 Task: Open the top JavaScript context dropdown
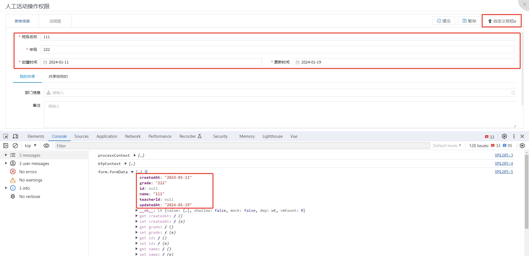tap(30, 146)
